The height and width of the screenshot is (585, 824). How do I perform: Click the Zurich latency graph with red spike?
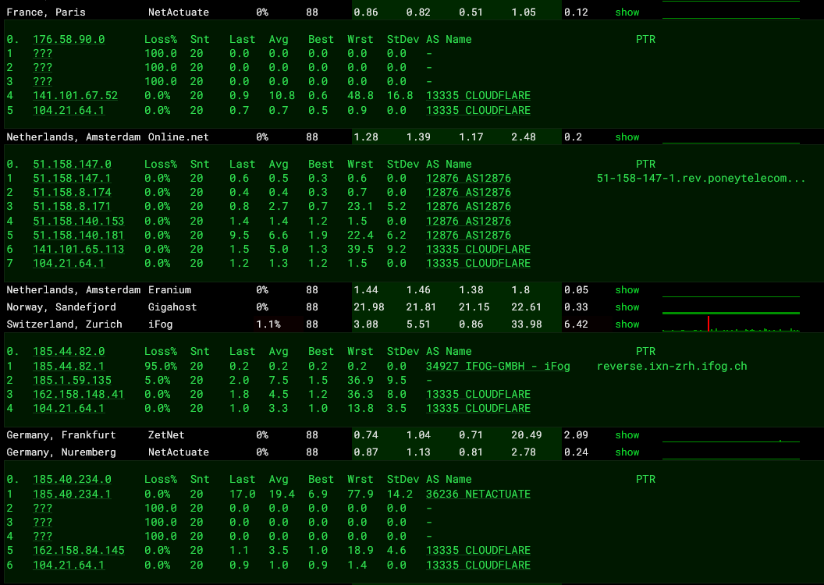(731, 324)
